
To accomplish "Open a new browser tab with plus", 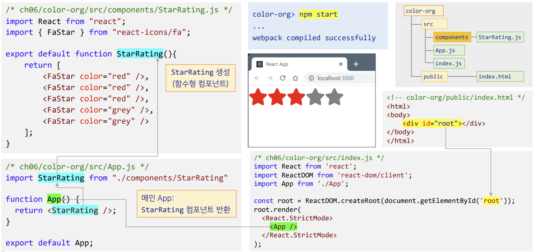I will point(356,64).
